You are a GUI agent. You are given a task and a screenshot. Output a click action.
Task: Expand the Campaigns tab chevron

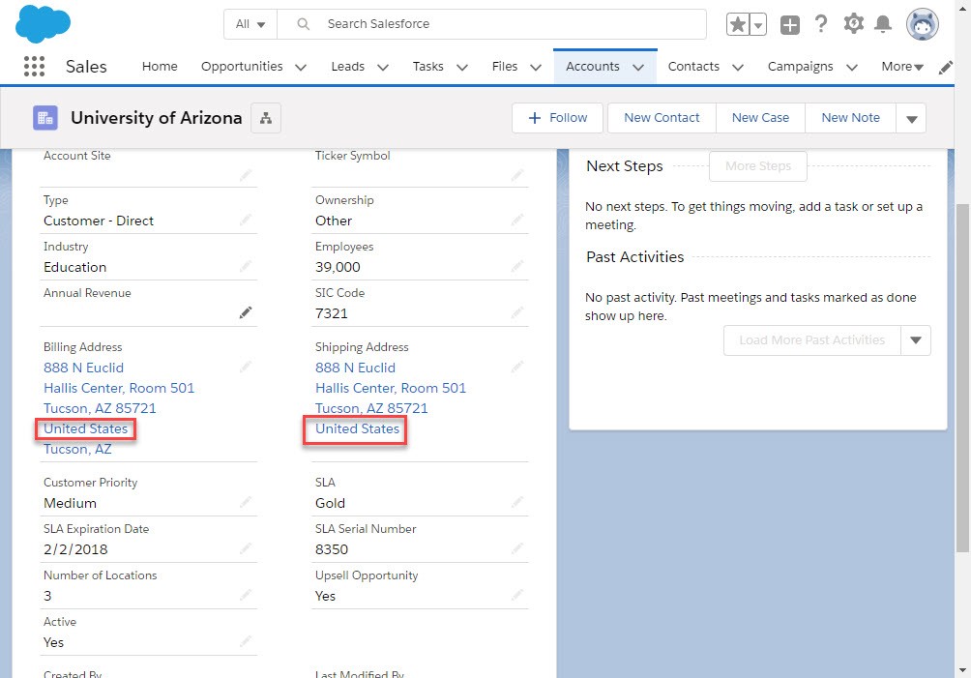pos(852,67)
